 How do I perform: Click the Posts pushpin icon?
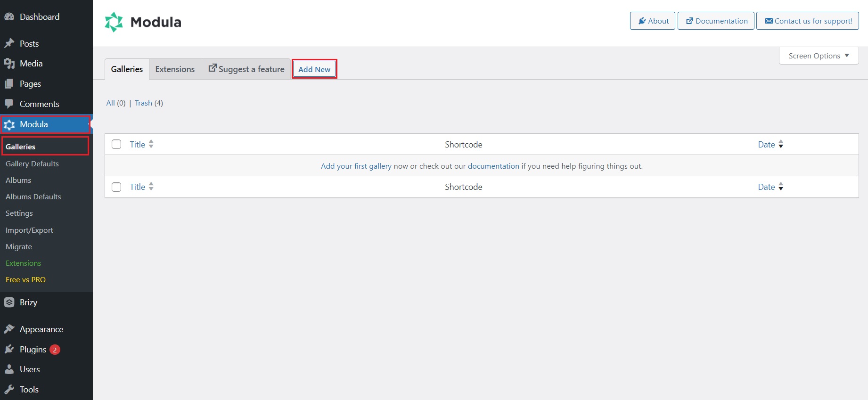(x=9, y=43)
